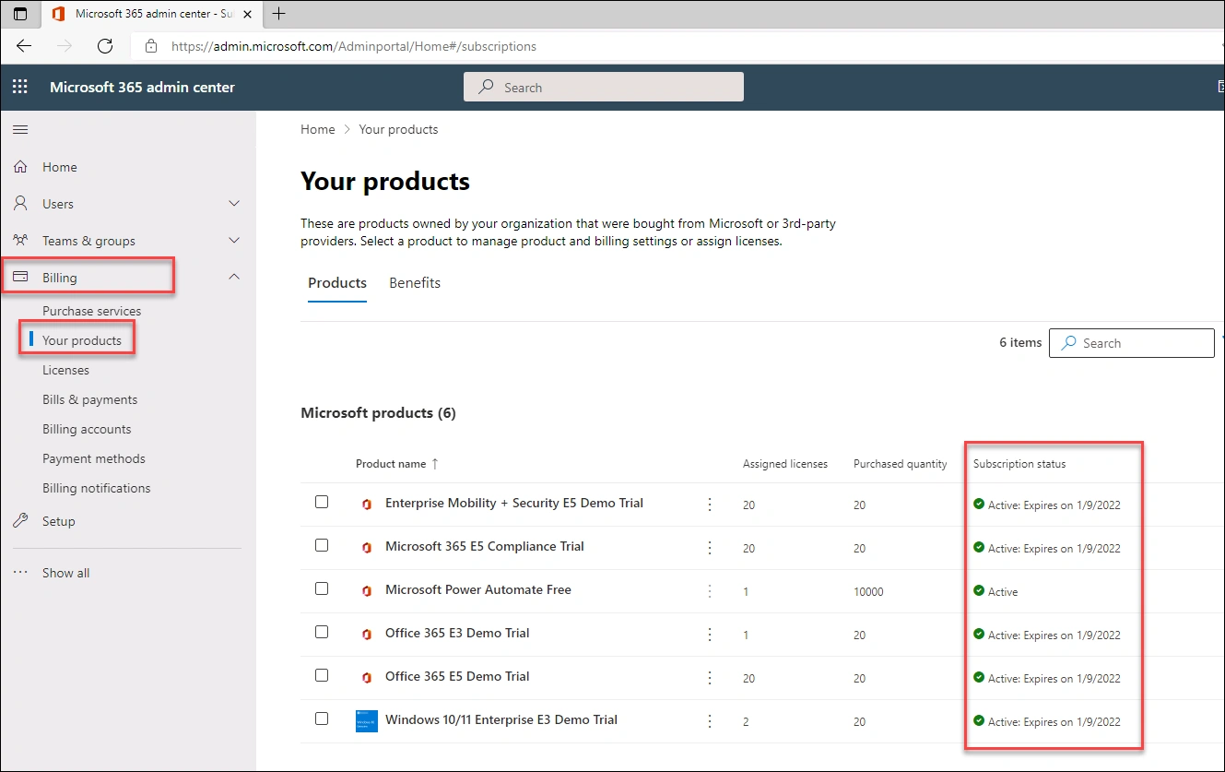Click the Home breadcrumb link

(x=318, y=129)
